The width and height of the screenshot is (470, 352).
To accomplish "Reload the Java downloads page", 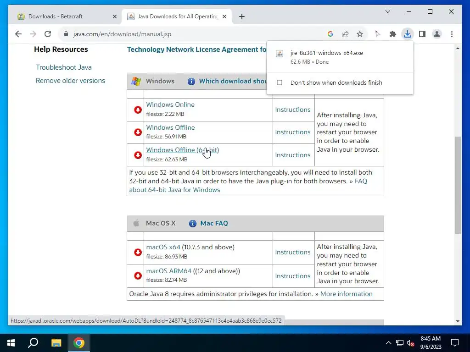I will click(x=48, y=34).
